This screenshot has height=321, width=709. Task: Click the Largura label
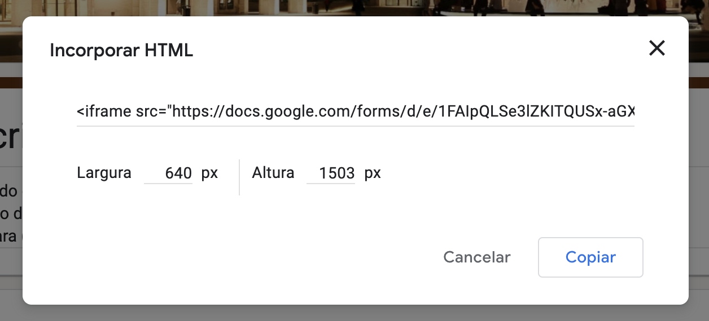point(104,172)
